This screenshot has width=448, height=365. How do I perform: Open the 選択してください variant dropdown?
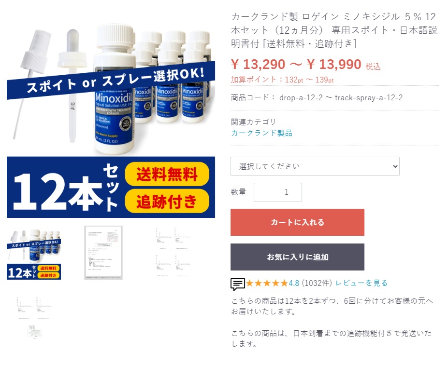315,166
